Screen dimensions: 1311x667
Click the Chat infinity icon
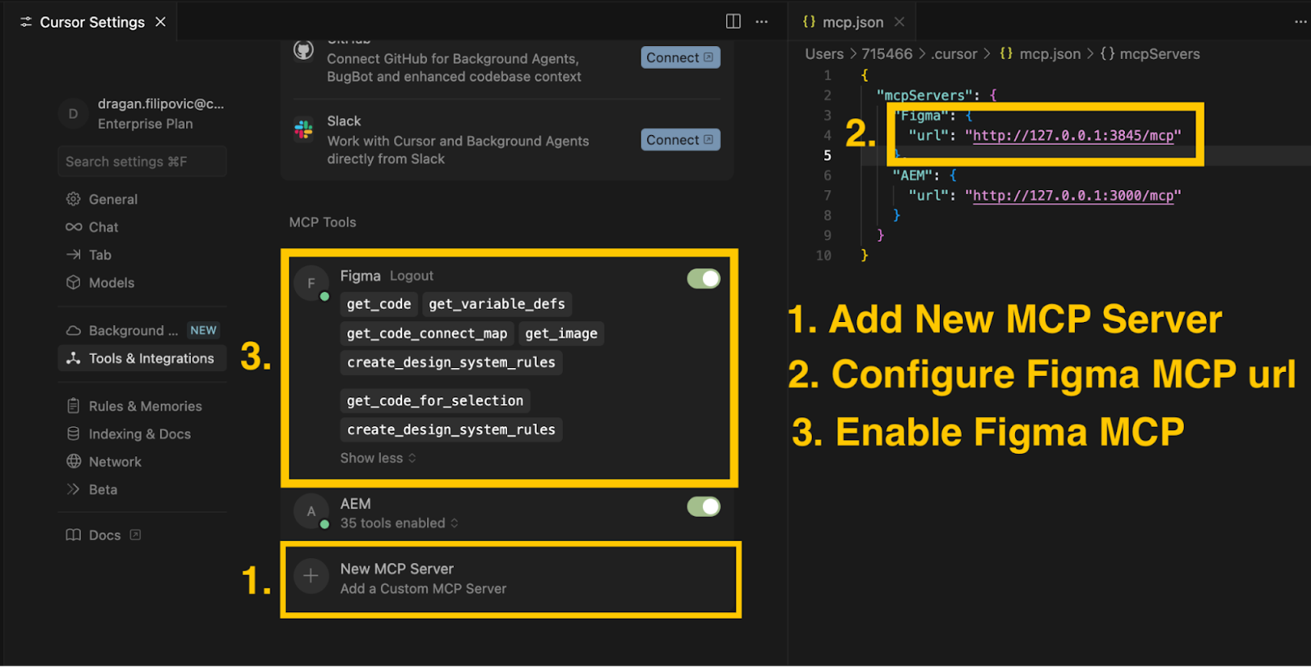pyautogui.click(x=74, y=227)
